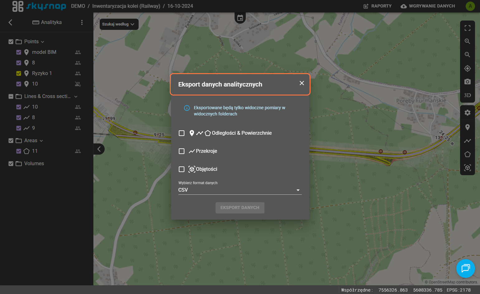Open Inwentaryzacja kolei (Railway) breadcrumb

(126, 6)
